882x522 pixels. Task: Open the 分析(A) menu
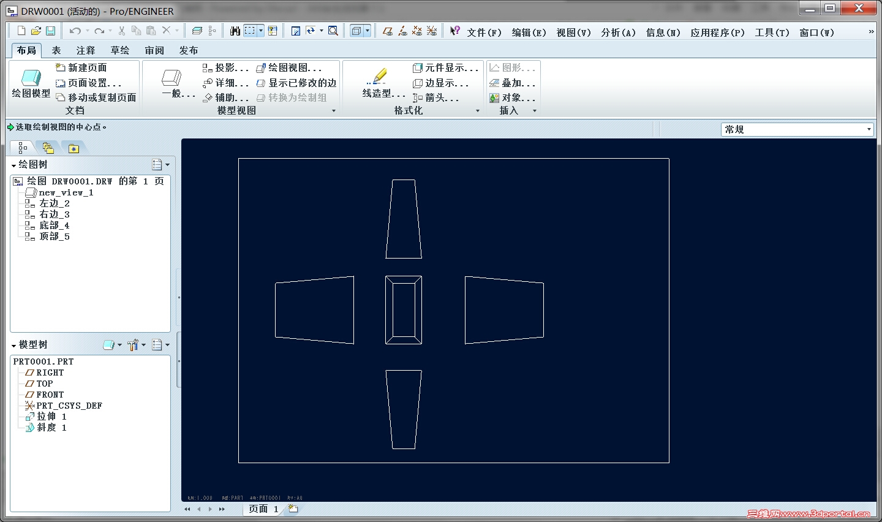click(619, 33)
